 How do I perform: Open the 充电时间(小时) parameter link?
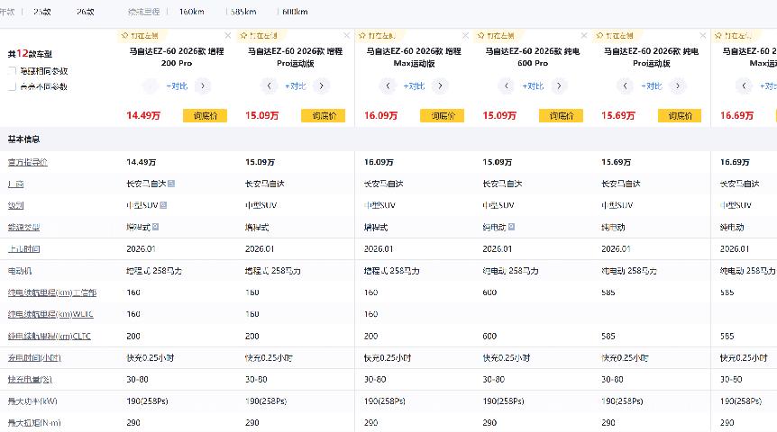tap(34, 358)
